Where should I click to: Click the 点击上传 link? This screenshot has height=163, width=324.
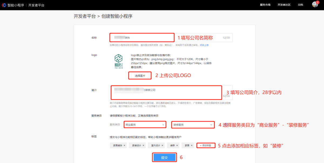[x=204, y=45]
